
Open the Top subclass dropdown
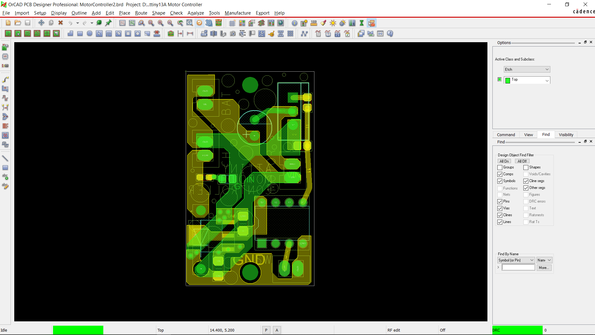tap(527, 80)
